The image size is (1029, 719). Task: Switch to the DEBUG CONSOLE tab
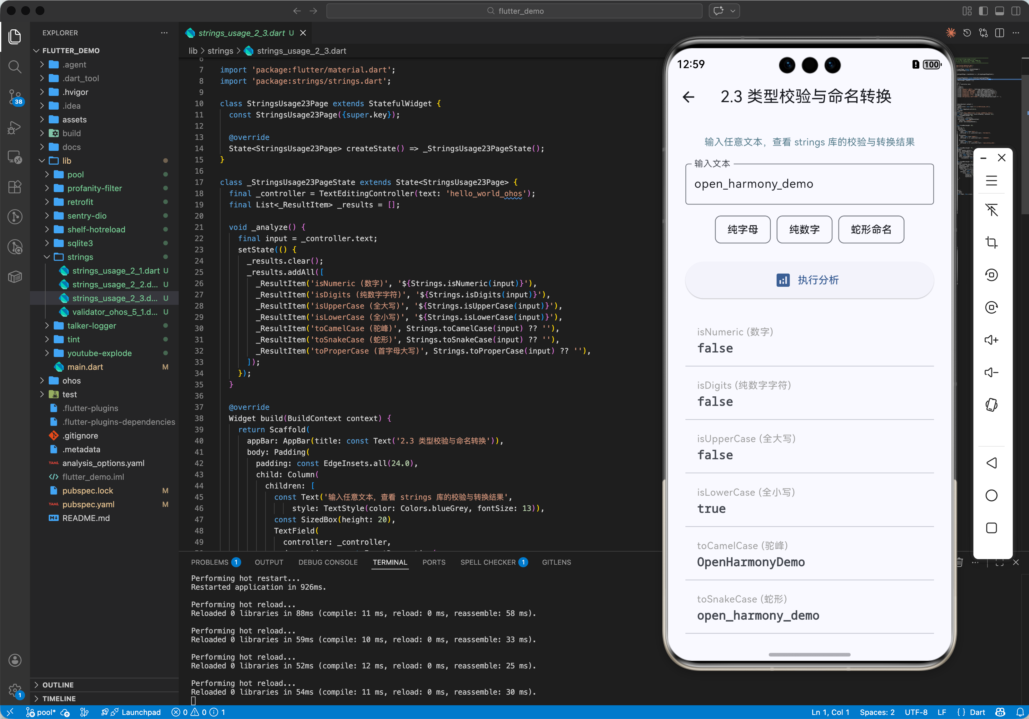[x=328, y=562]
